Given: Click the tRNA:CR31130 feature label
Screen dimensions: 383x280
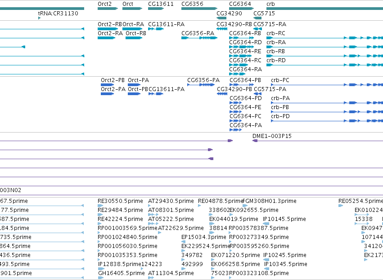Looking at the screenshot, I should (x=58, y=14).
